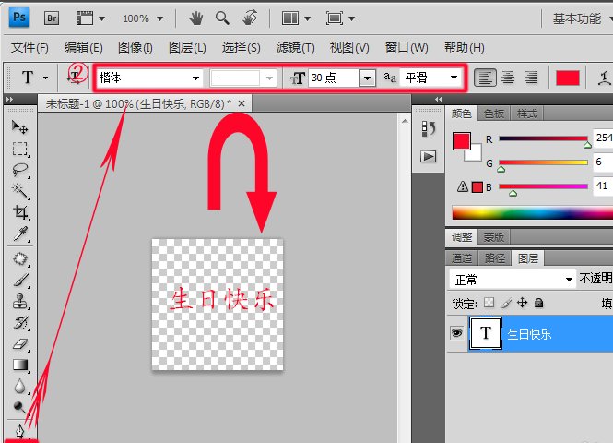Select the Crop tool
The height and width of the screenshot is (443, 613).
[20, 212]
